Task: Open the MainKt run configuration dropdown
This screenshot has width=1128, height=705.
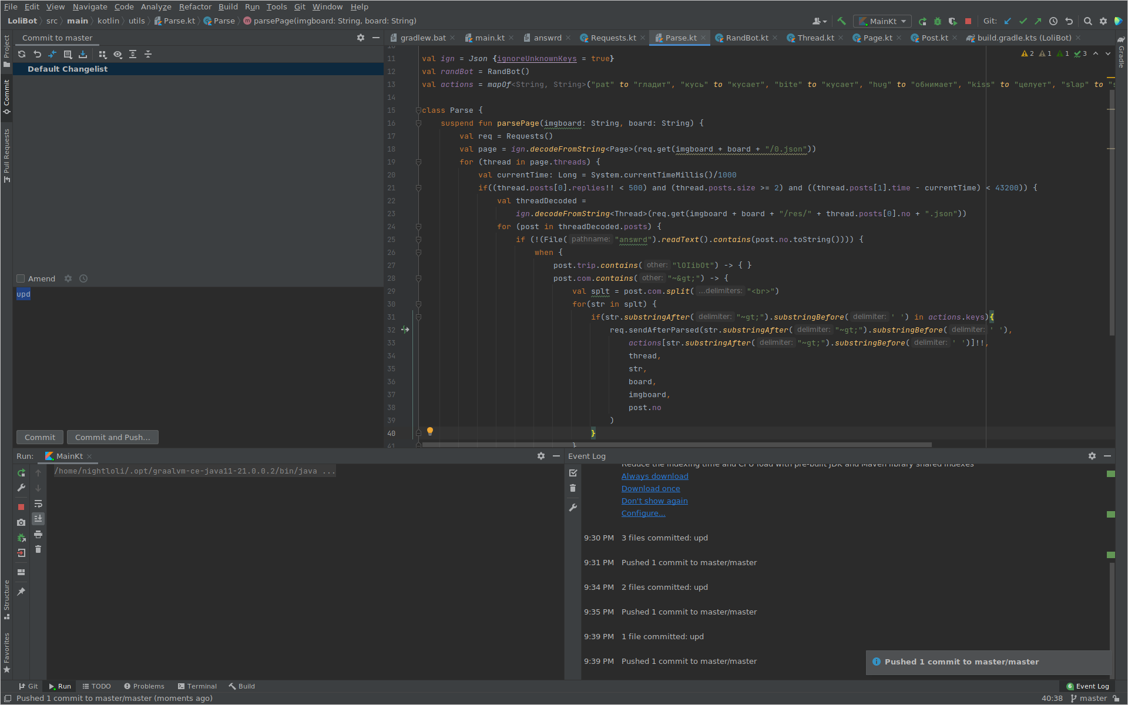Action: pos(882,21)
